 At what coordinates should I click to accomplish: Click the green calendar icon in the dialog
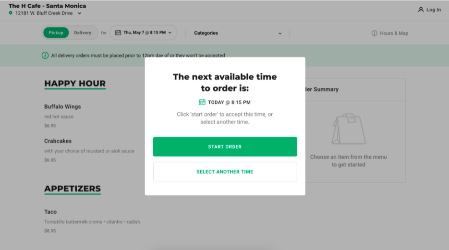202,102
